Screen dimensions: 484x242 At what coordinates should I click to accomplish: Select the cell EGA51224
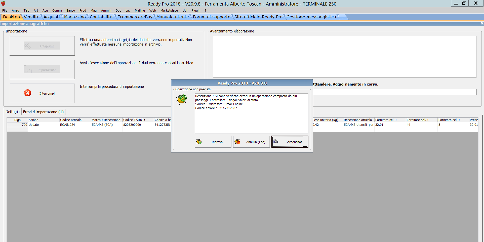click(x=75, y=125)
